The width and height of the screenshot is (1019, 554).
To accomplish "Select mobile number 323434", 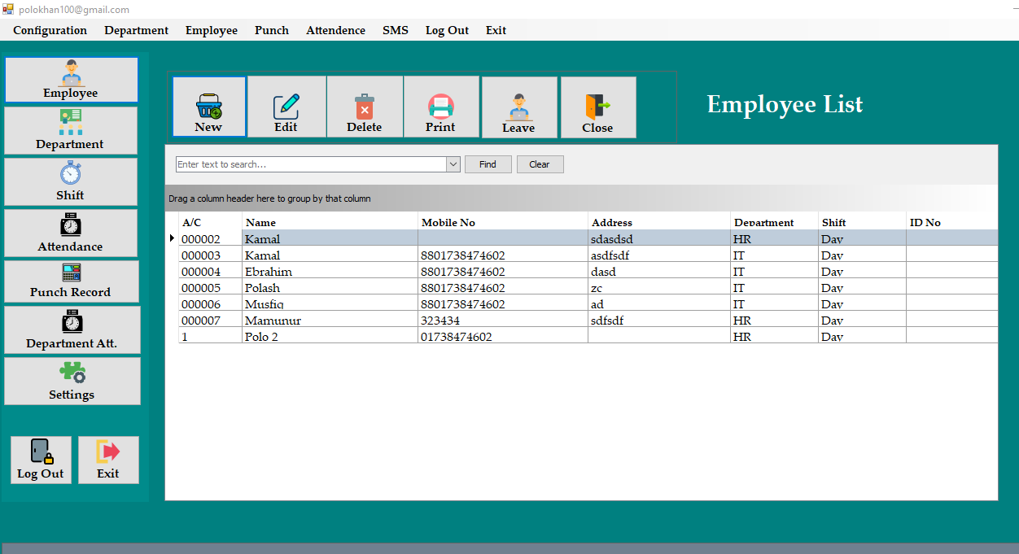I will pos(503,320).
